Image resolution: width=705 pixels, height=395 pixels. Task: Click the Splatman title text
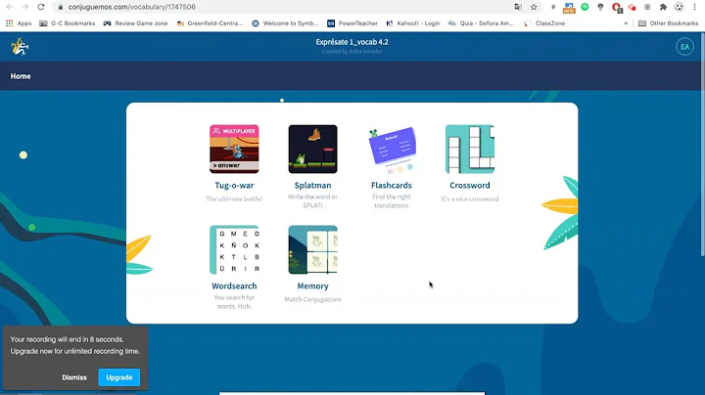[x=313, y=186]
